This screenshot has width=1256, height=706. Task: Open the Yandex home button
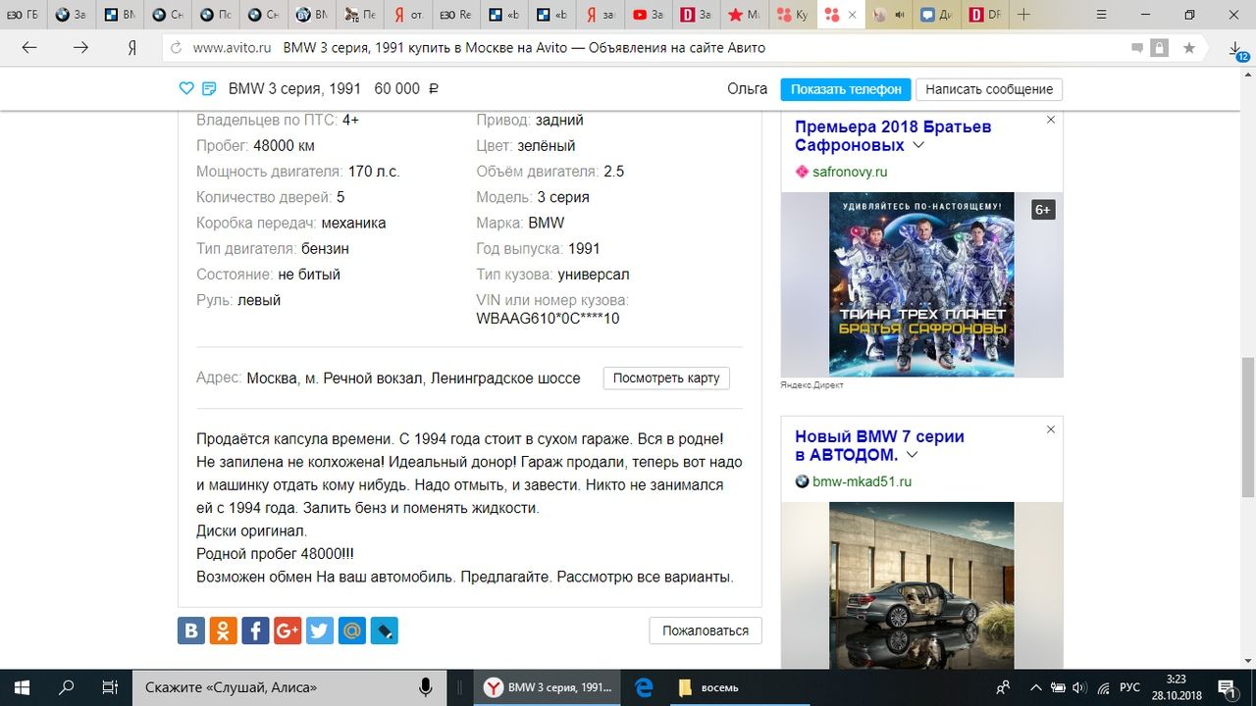pos(131,47)
